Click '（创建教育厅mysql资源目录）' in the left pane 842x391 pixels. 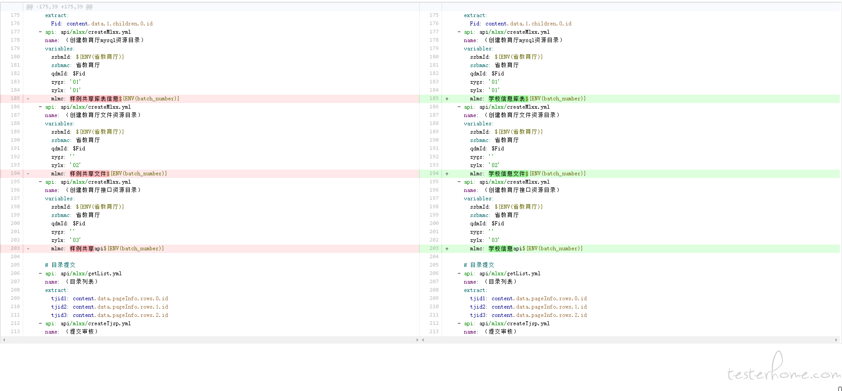coord(105,40)
